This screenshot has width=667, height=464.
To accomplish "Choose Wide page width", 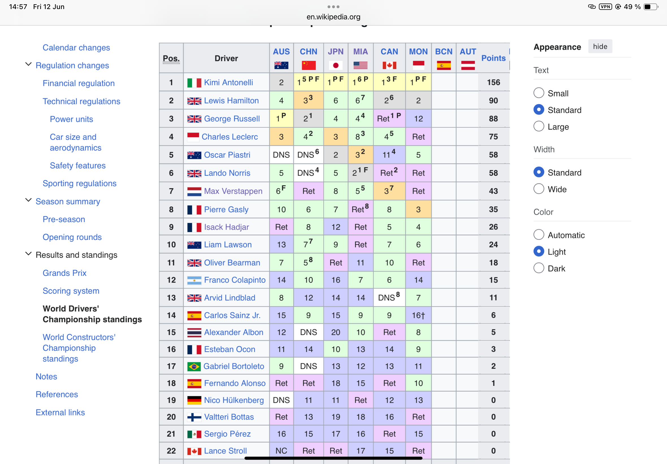I will (539, 189).
